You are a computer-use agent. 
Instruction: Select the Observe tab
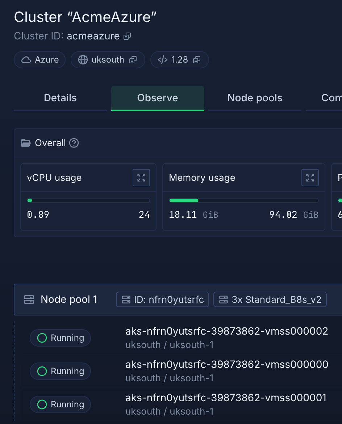(x=158, y=98)
